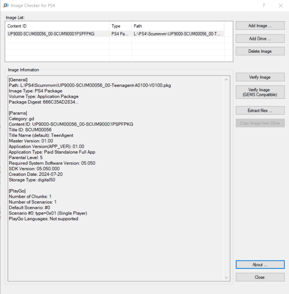Click Verify Image (GEMS Compatible) button
This screenshot has height=294, width=289.
(260, 92)
